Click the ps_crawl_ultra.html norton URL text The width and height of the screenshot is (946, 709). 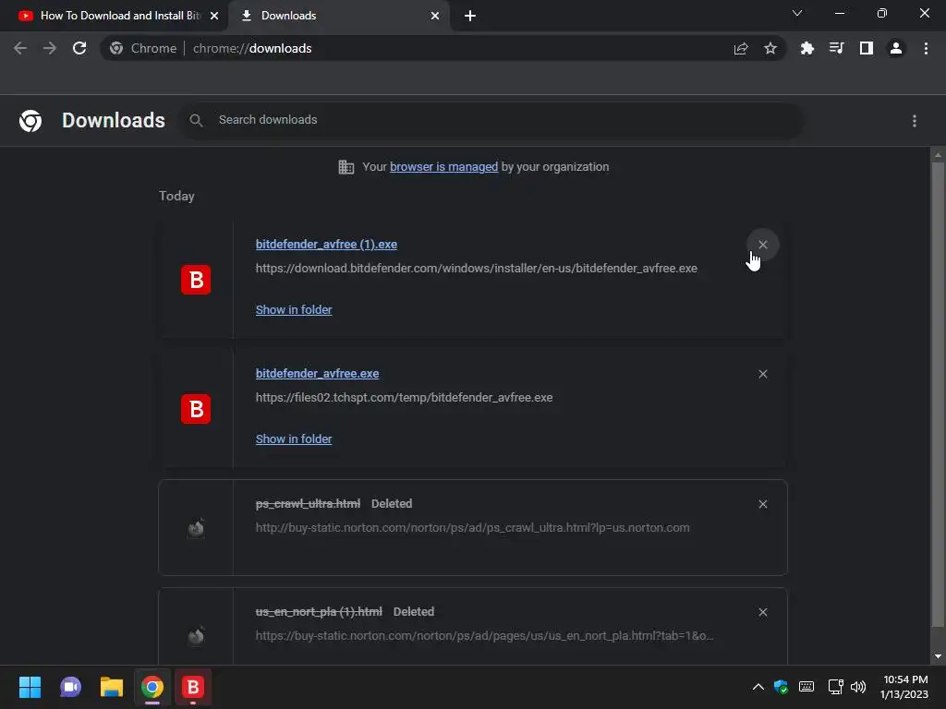point(472,527)
